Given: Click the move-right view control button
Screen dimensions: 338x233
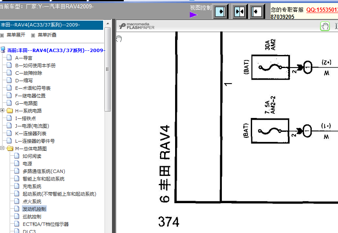Looking at the screenshot, I should pos(221,11).
